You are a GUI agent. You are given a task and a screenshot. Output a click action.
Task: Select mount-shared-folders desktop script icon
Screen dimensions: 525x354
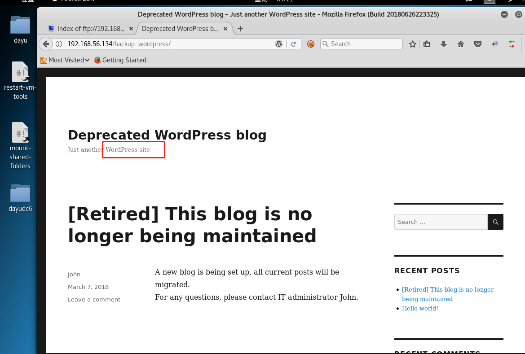point(20,146)
